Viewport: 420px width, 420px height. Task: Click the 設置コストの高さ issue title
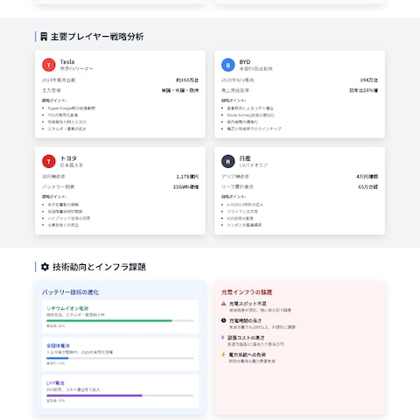tap(246, 338)
